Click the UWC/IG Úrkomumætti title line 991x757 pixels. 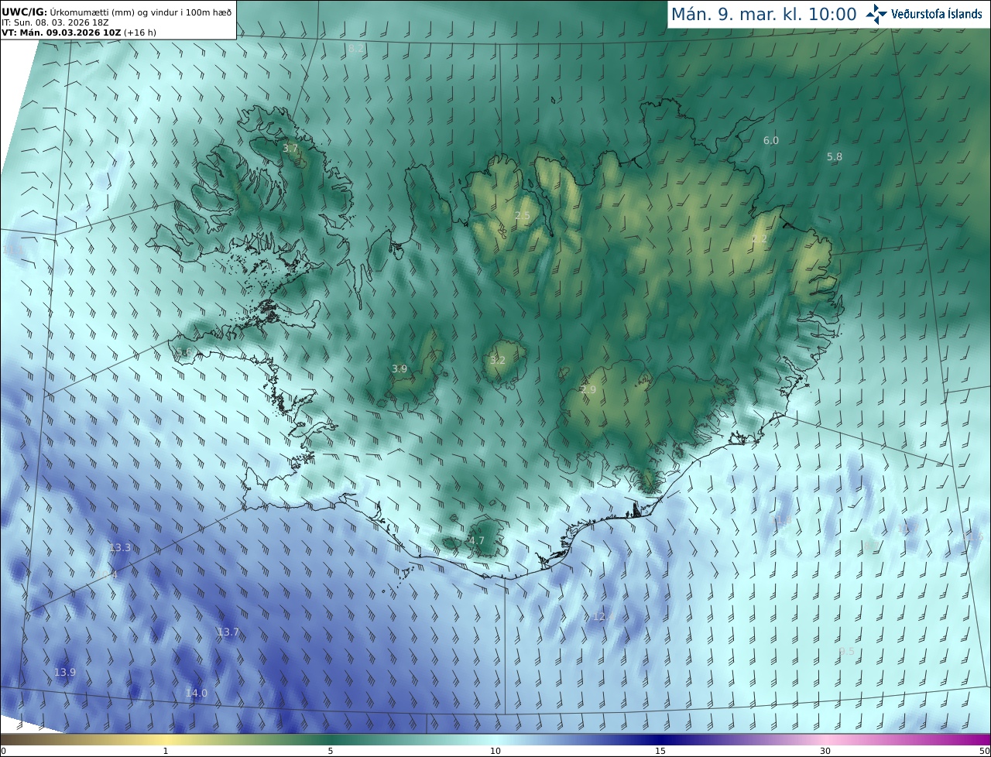click(x=117, y=12)
